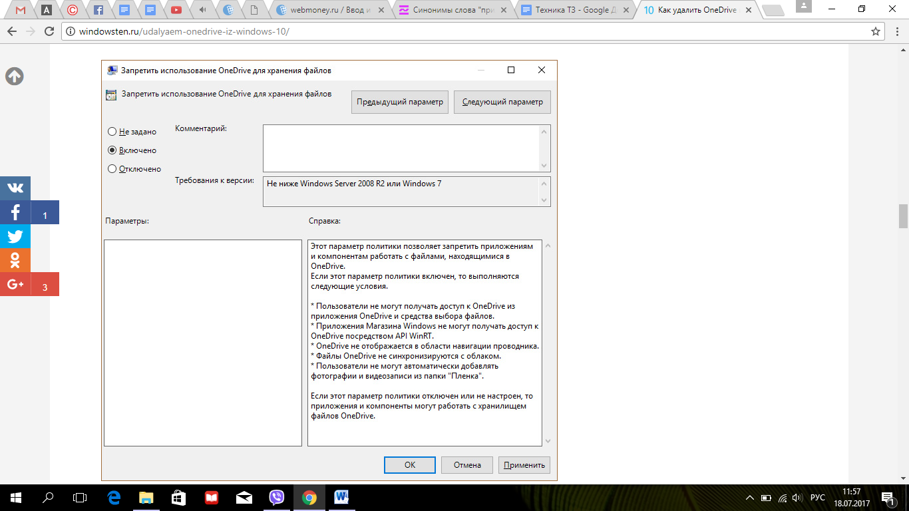
Task: Share the page via Facebook button
Action: pyautogui.click(x=15, y=212)
